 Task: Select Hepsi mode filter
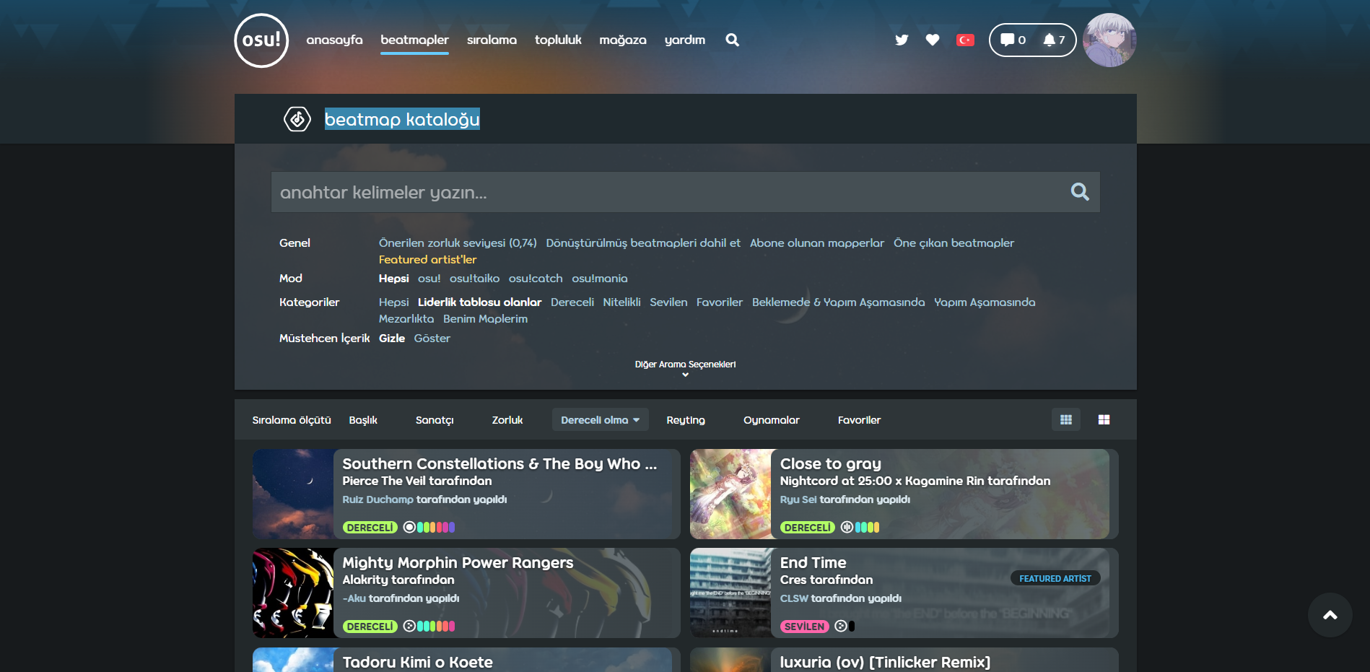393,279
